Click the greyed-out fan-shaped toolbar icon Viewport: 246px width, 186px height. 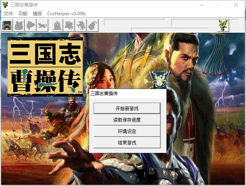pyautogui.click(x=30, y=25)
